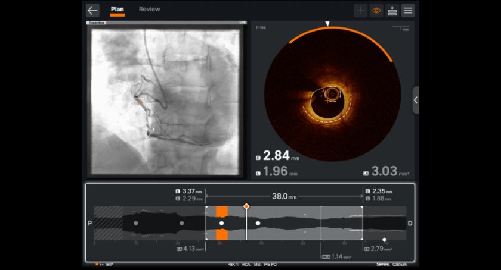This screenshot has height=270, width=501.
Task: Select the Plan tab
Action: [117, 10]
